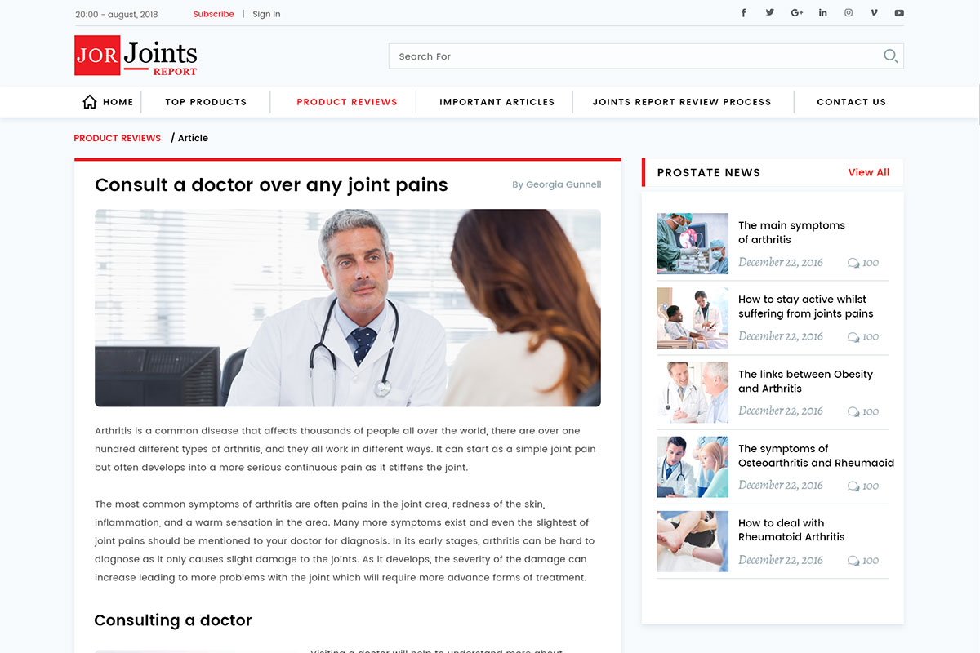Viewport: 980px width, 653px height.
Task: Click the JOR Joints Report logo
Action: 136,56
